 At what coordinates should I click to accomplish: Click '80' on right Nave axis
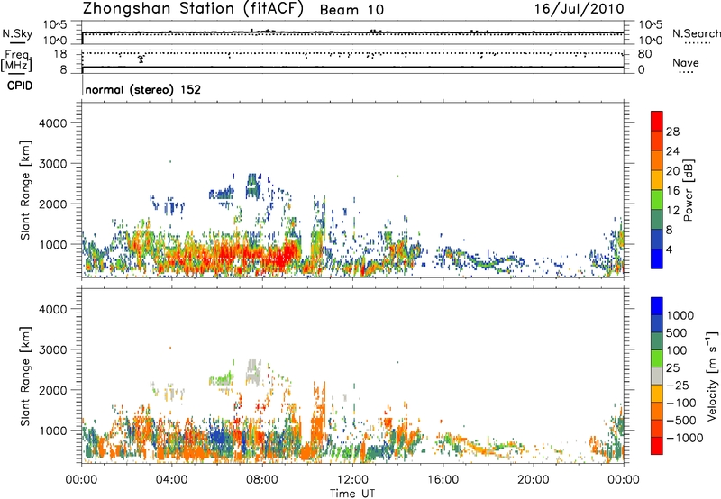644,54
